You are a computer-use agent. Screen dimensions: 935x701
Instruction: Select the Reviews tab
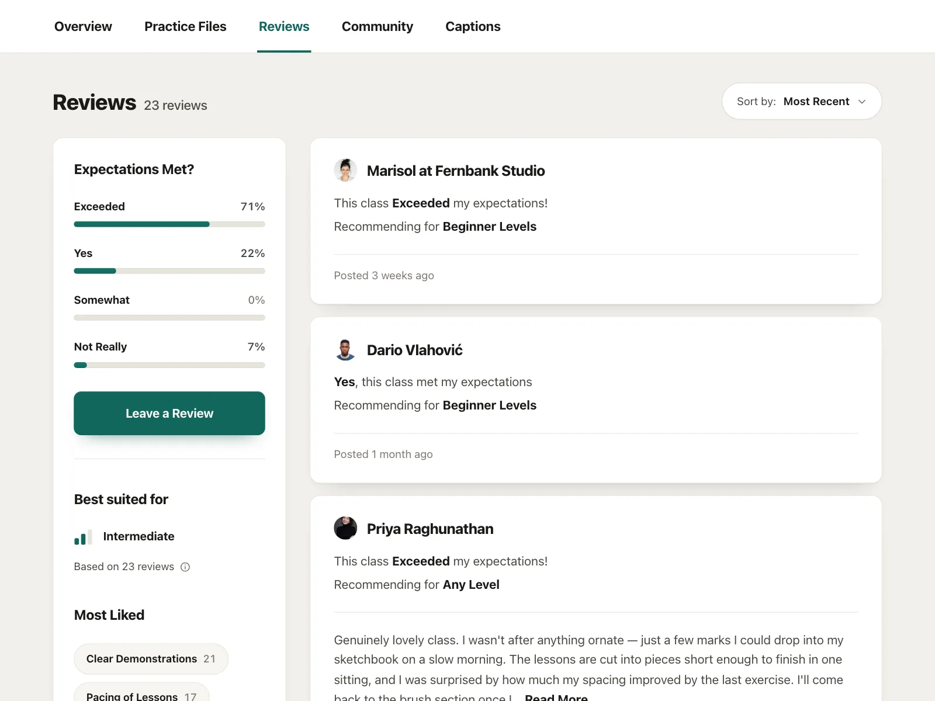[x=284, y=26]
